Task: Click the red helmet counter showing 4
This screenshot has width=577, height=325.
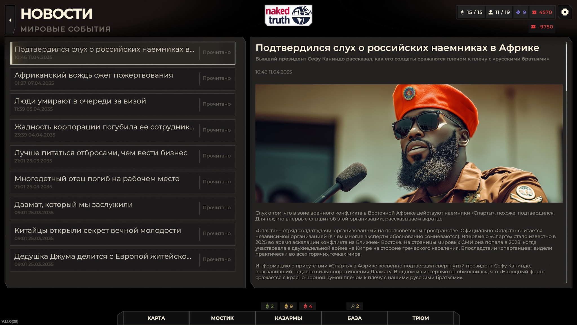Action: coord(307,306)
